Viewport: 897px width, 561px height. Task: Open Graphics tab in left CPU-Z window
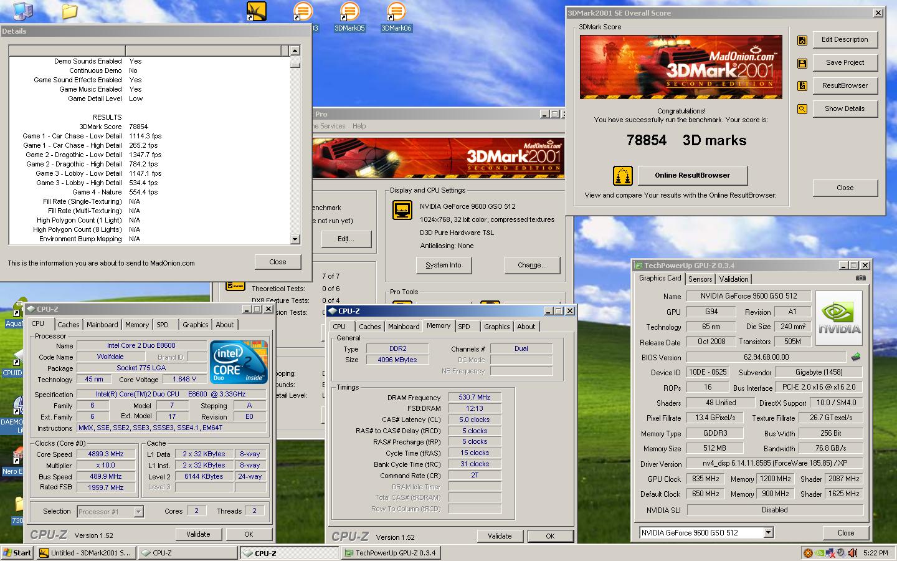(195, 325)
